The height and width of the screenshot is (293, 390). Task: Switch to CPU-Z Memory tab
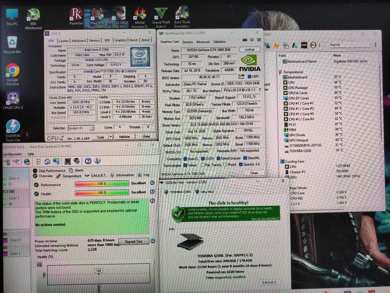94,40
